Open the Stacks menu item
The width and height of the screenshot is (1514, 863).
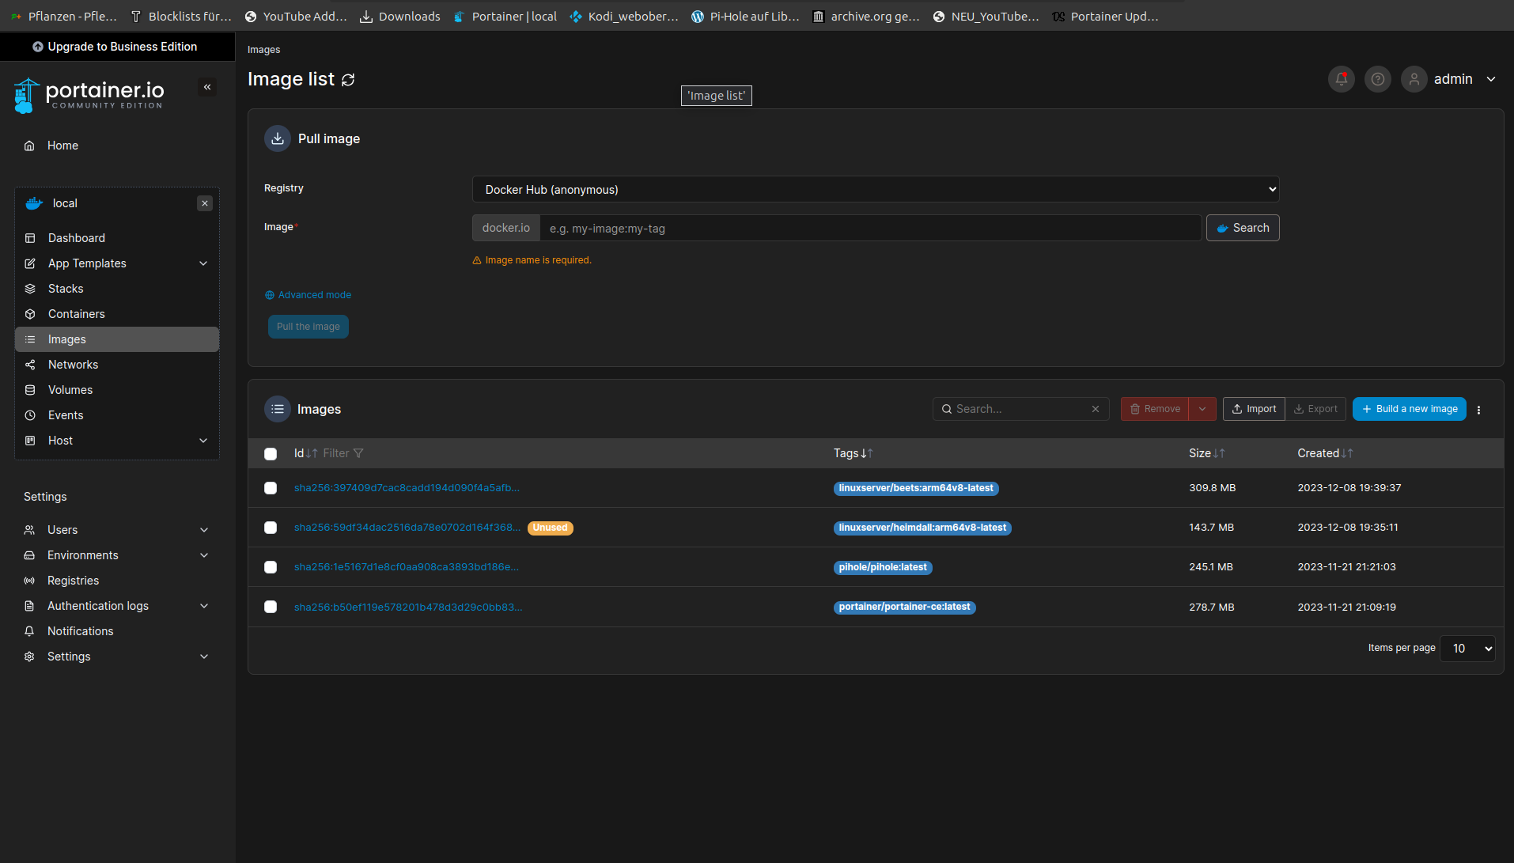pyautogui.click(x=117, y=289)
